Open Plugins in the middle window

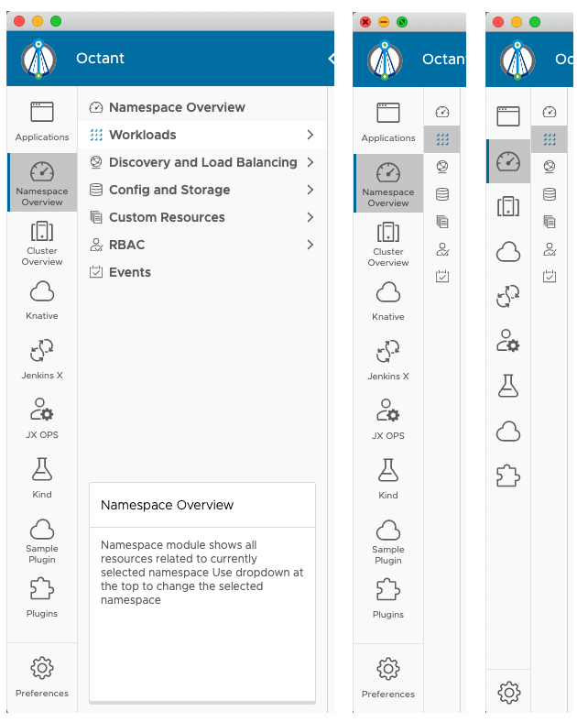[388, 598]
